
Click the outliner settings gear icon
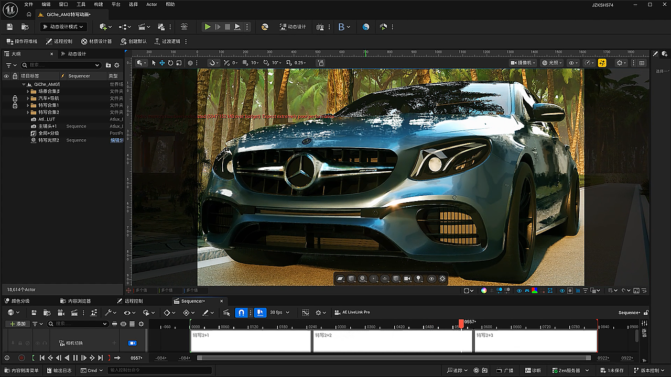pos(117,65)
